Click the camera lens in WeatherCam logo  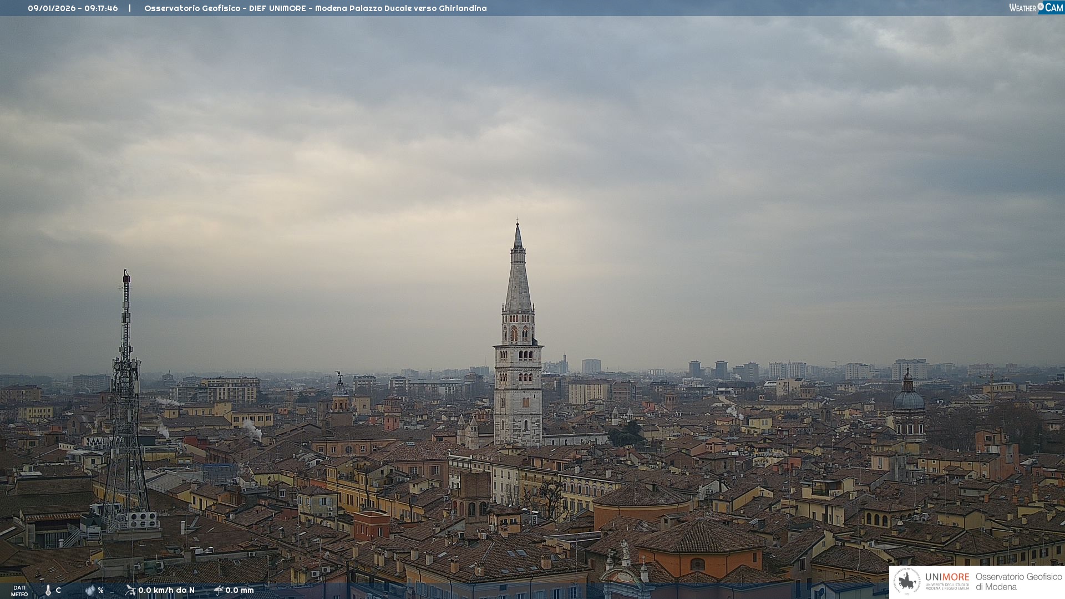(1041, 7)
